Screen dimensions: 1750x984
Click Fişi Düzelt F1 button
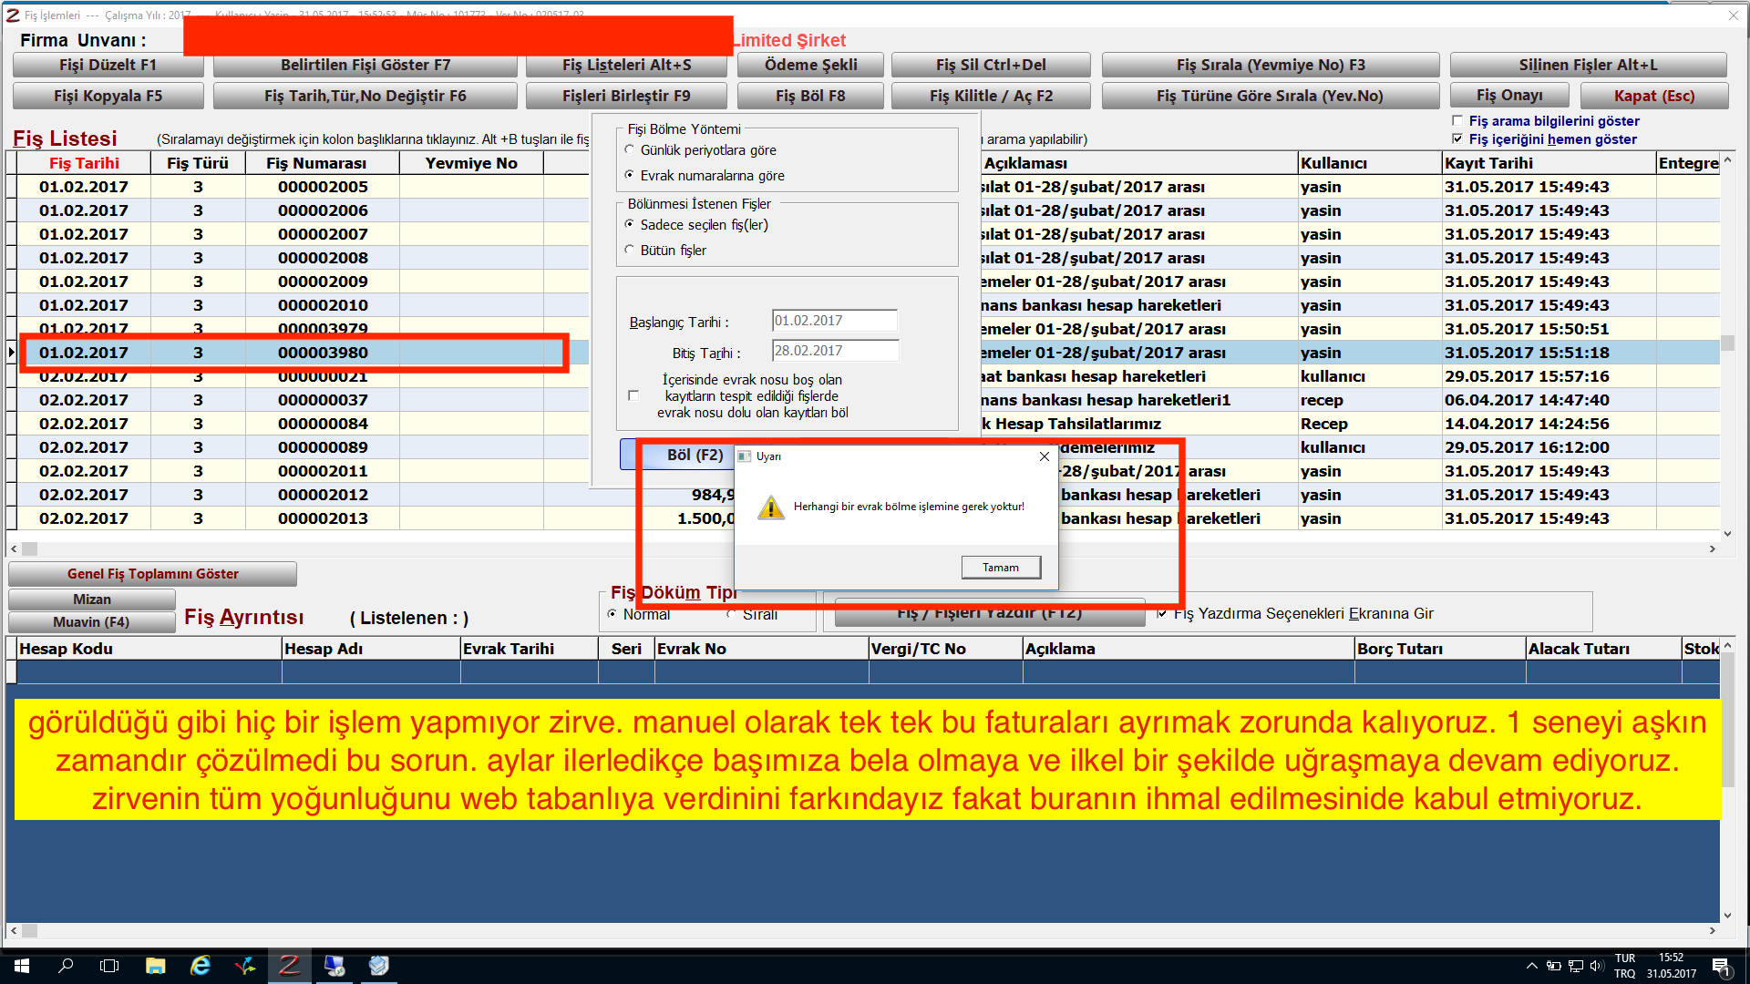[x=108, y=65]
